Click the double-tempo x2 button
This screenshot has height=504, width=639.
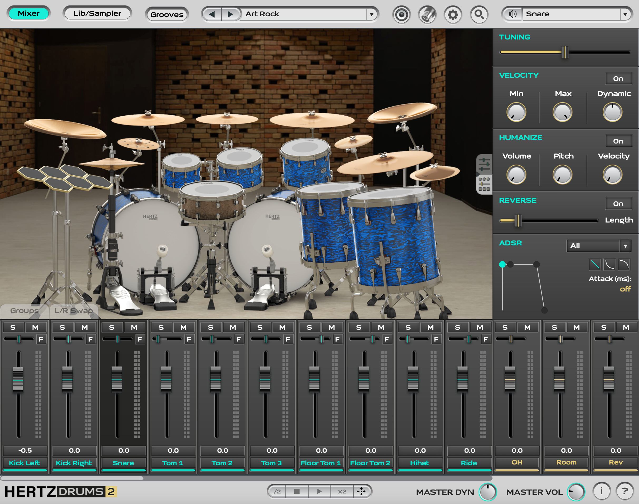pos(342,491)
